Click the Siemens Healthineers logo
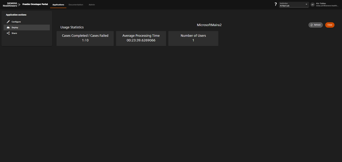This screenshot has width=342, height=162. point(11,5)
